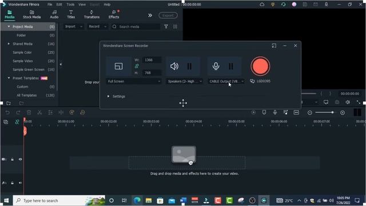This screenshot has width=366, height=206.
Task: Toggle system audio speaker icon
Action: pyautogui.click(x=174, y=66)
